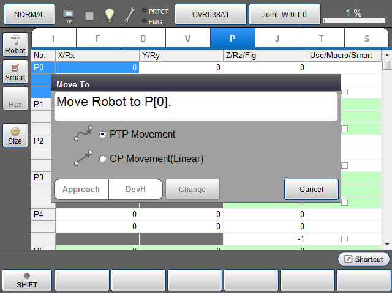This screenshot has width=392, height=293.
Task: Click the TP teach pendant icon
Action: (x=69, y=14)
